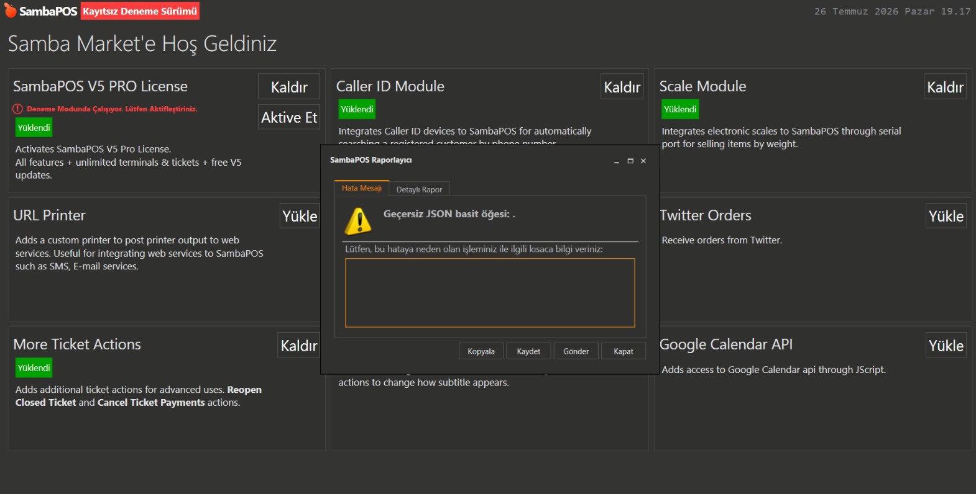The image size is (976, 494).
Task: Remove the More Ticket Actions module
Action: point(299,345)
